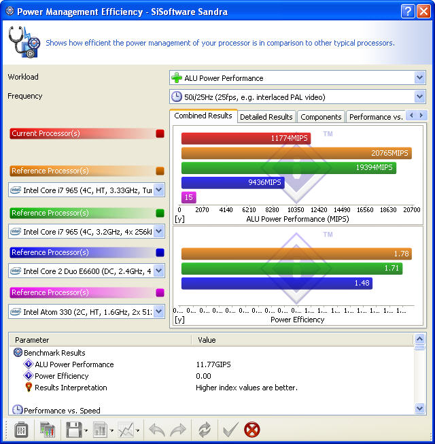Open the Performance vs. tab
The height and width of the screenshot is (444, 435).
pyautogui.click(x=376, y=117)
